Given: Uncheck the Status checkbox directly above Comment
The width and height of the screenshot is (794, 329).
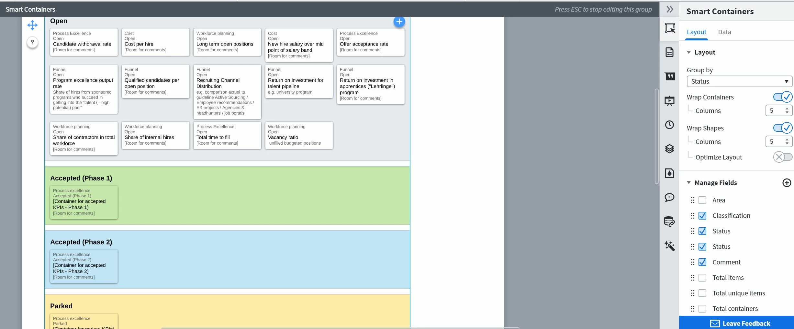Looking at the screenshot, I should tap(702, 247).
